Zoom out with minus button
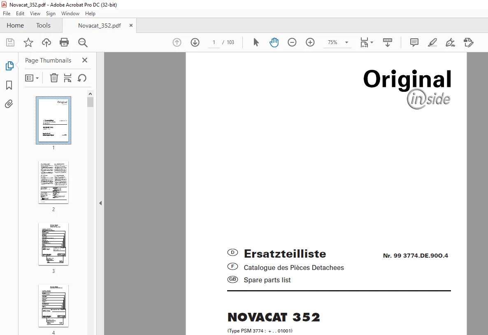The width and height of the screenshot is (488, 335). tap(292, 42)
